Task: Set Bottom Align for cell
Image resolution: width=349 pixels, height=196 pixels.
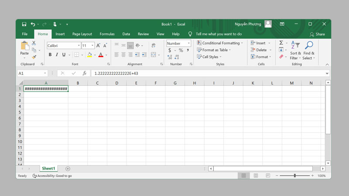Action: [130, 46]
